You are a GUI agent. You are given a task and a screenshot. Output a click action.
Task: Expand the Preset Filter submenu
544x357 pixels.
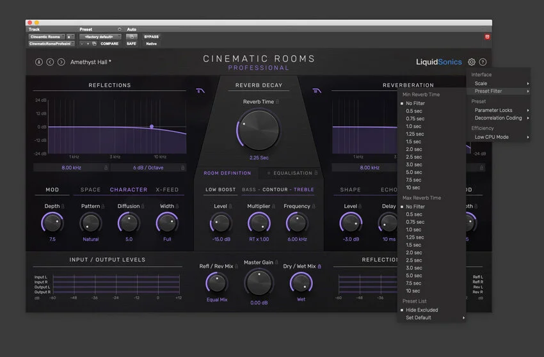[499, 91]
